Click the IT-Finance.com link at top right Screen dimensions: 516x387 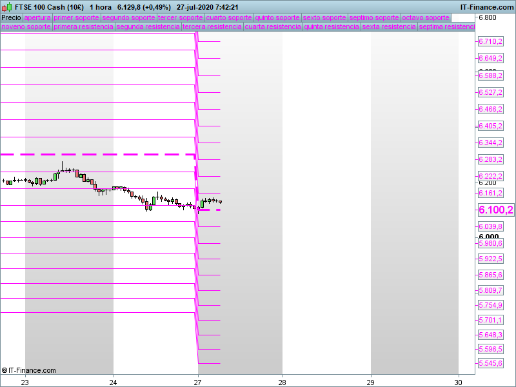(x=487, y=7)
